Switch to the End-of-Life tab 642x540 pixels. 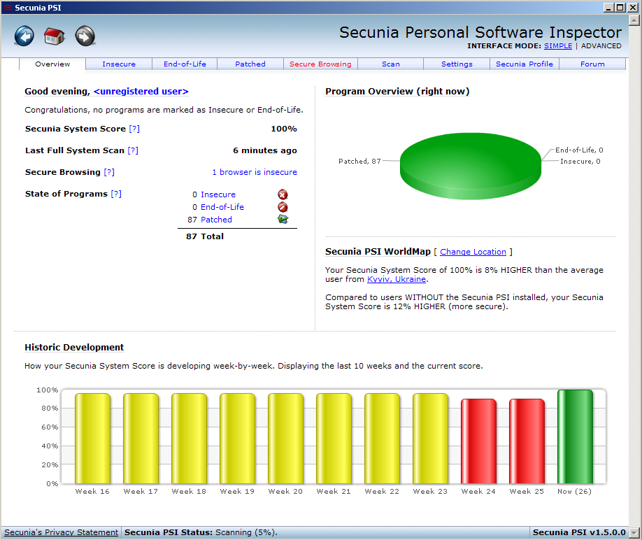[x=185, y=64]
